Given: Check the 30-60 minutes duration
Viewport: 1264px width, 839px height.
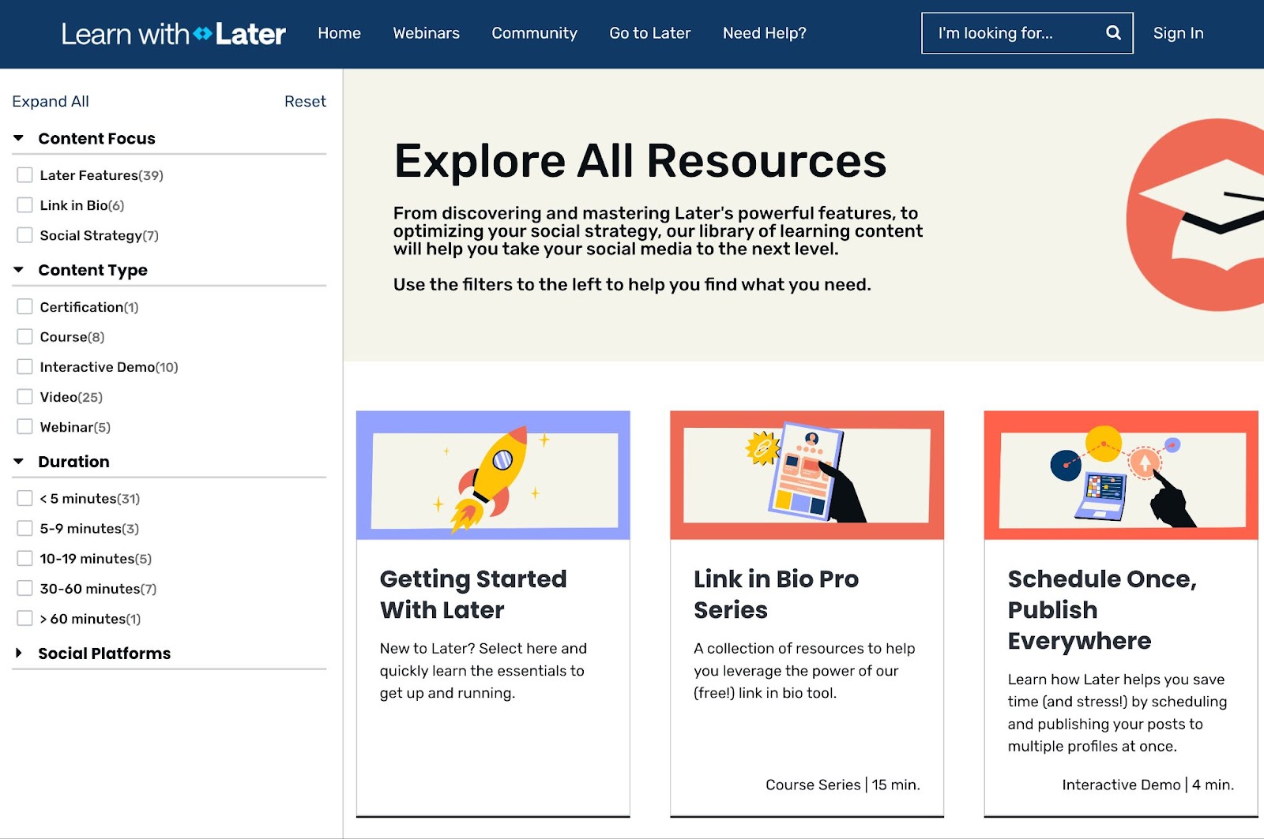Looking at the screenshot, I should [24, 589].
